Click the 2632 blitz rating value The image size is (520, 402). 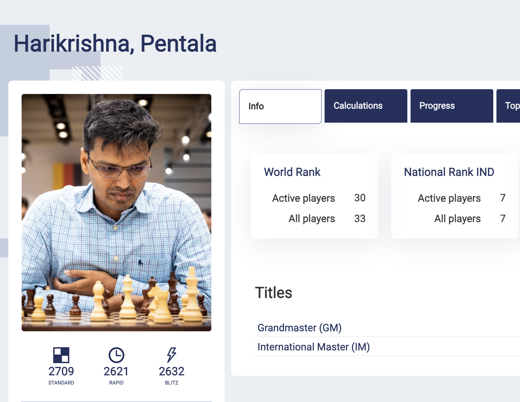[x=172, y=371]
